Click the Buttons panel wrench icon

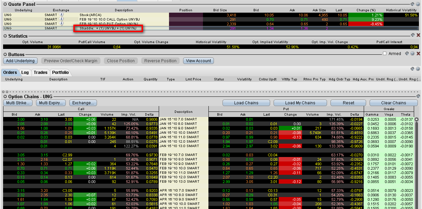407,54
